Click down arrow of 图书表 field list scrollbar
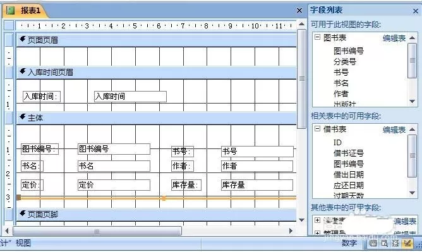 click(x=413, y=102)
